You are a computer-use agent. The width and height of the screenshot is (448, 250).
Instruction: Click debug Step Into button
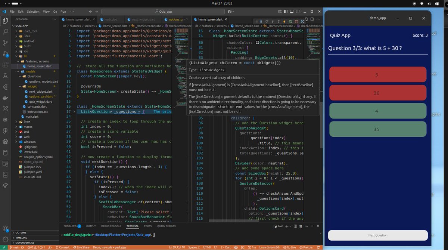pos(273,21)
